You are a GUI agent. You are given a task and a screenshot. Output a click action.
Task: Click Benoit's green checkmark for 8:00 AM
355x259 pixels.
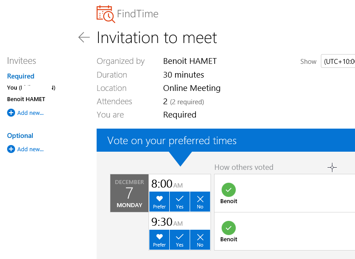tap(229, 190)
